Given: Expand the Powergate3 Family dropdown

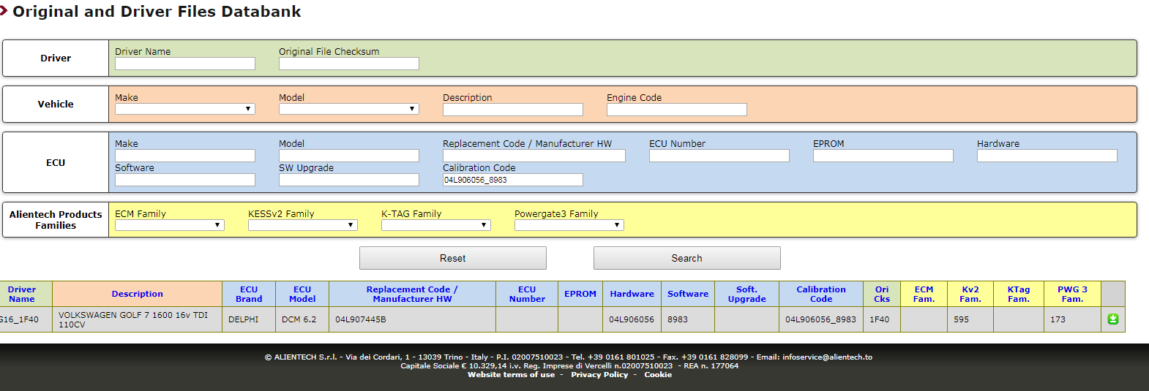Looking at the screenshot, I should click(x=569, y=225).
